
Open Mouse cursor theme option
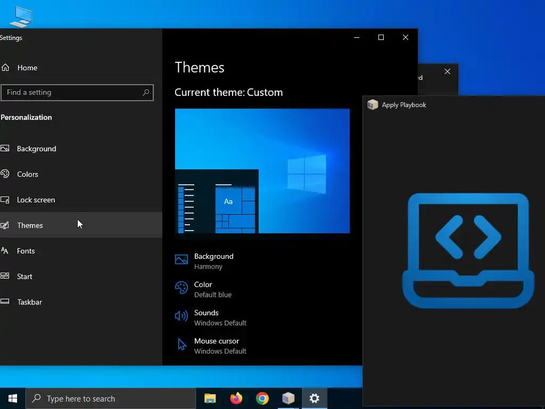[220, 346]
